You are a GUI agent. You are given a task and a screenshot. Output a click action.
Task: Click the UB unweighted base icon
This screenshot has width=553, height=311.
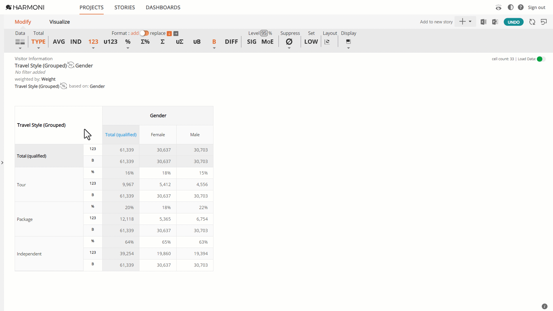click(197, 42)
